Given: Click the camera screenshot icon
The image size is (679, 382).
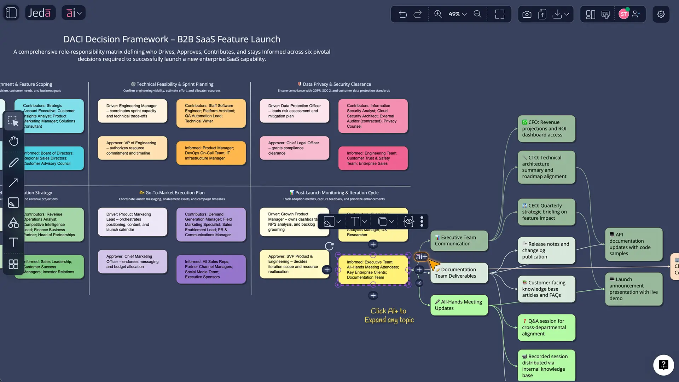Looking at the screenshot, I should coord(527,14).
